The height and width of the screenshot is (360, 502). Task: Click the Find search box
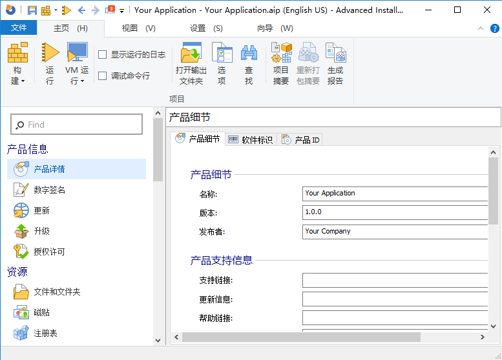point(76,125)
